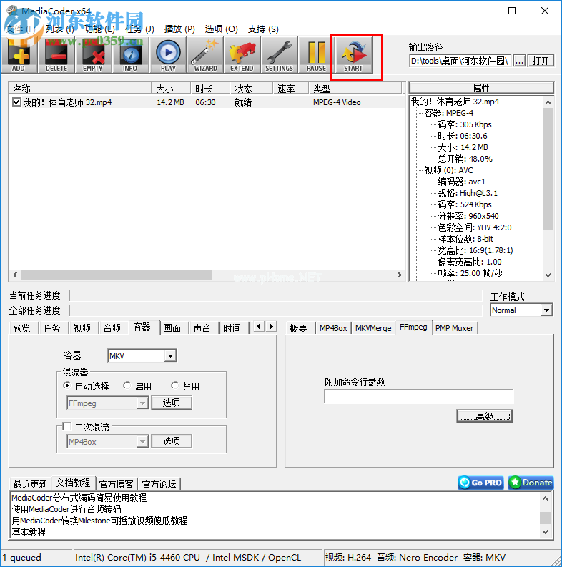Screen dimensions: 562x567
Task: Switch to the MP4Box tab
Action: click(333, 328)
